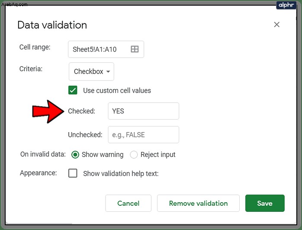Click the Criteria: label
Screen dimensions: 302x230
[x=31, y=68]
